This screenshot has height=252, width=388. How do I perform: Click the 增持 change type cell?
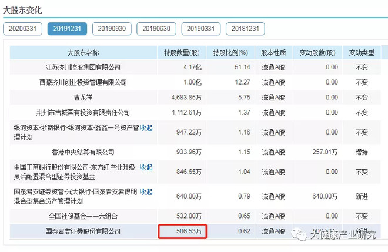(362, 152)
